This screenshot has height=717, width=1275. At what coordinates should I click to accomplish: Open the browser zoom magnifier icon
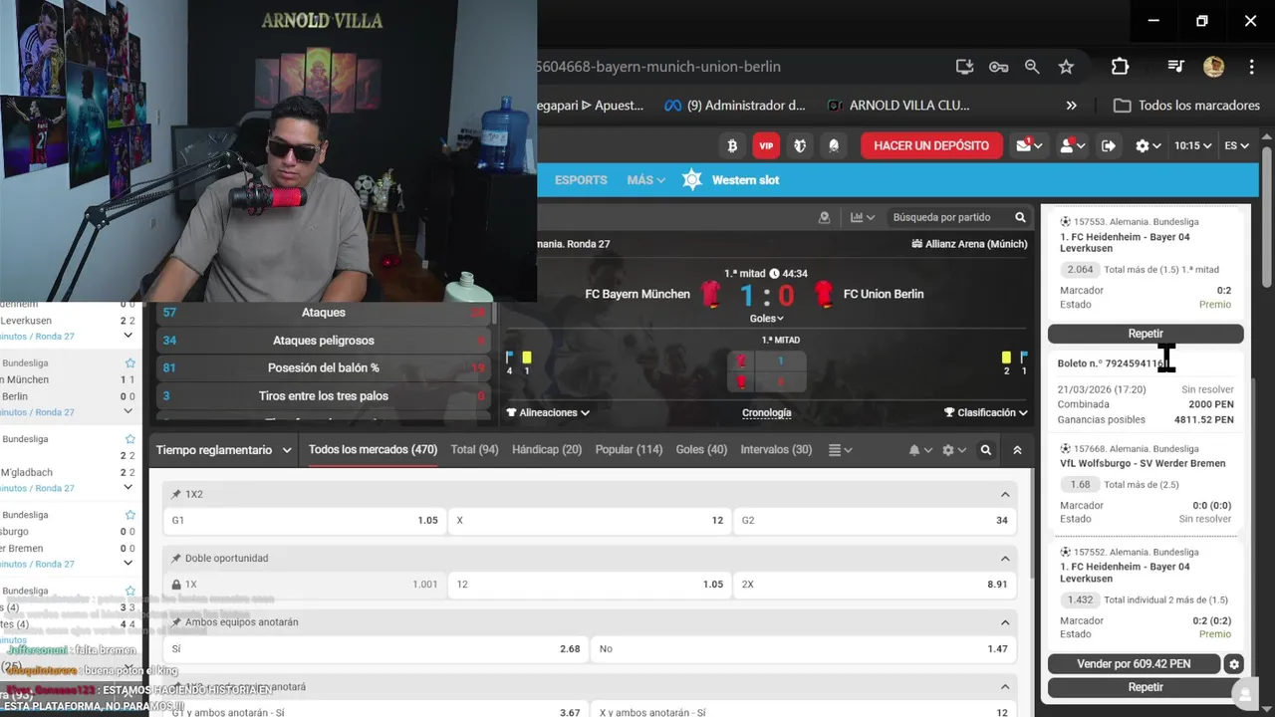pyautogui.click(x=1032, y=67)
